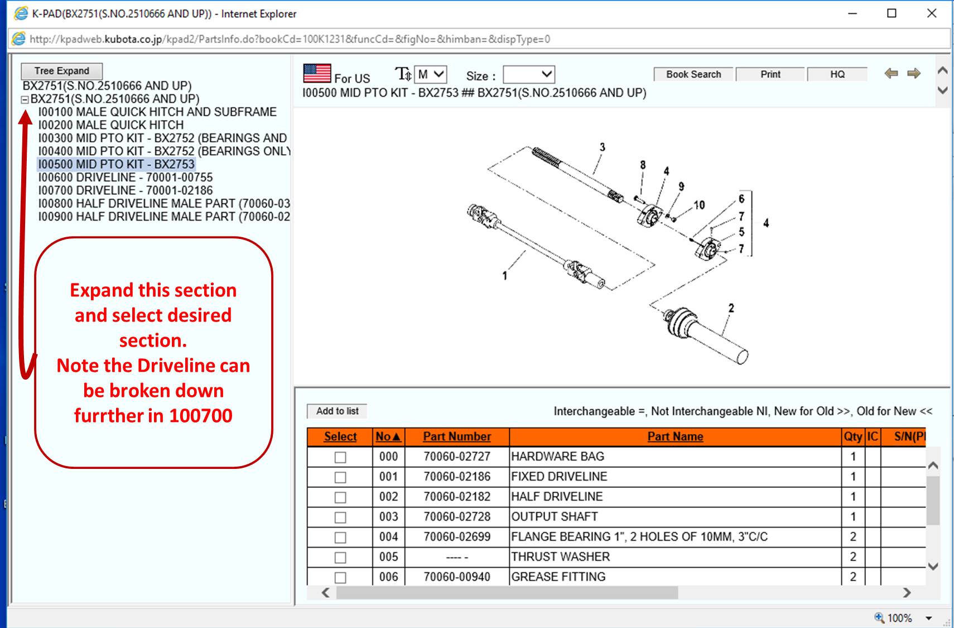Sort by the No column header
The height and width of the screenshot is (628, 954).
pos(388,437)
